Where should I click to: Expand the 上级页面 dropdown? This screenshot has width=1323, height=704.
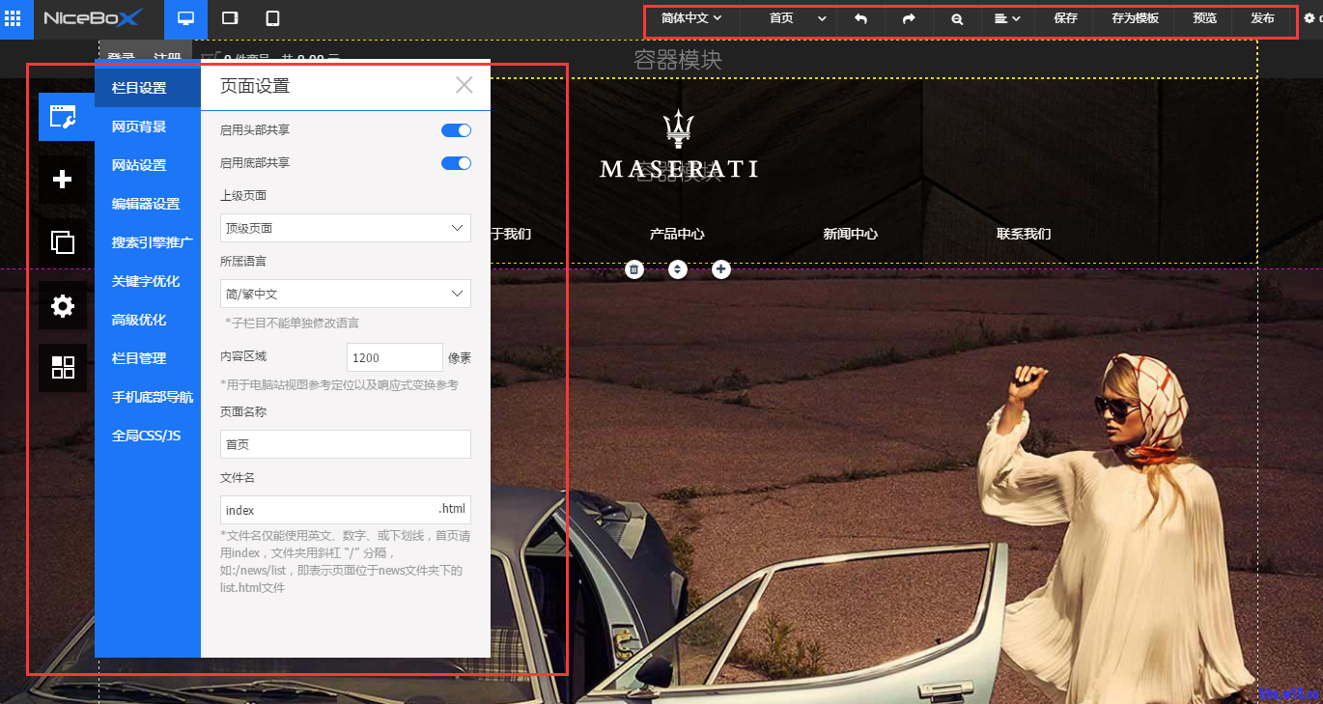point(345,228)
